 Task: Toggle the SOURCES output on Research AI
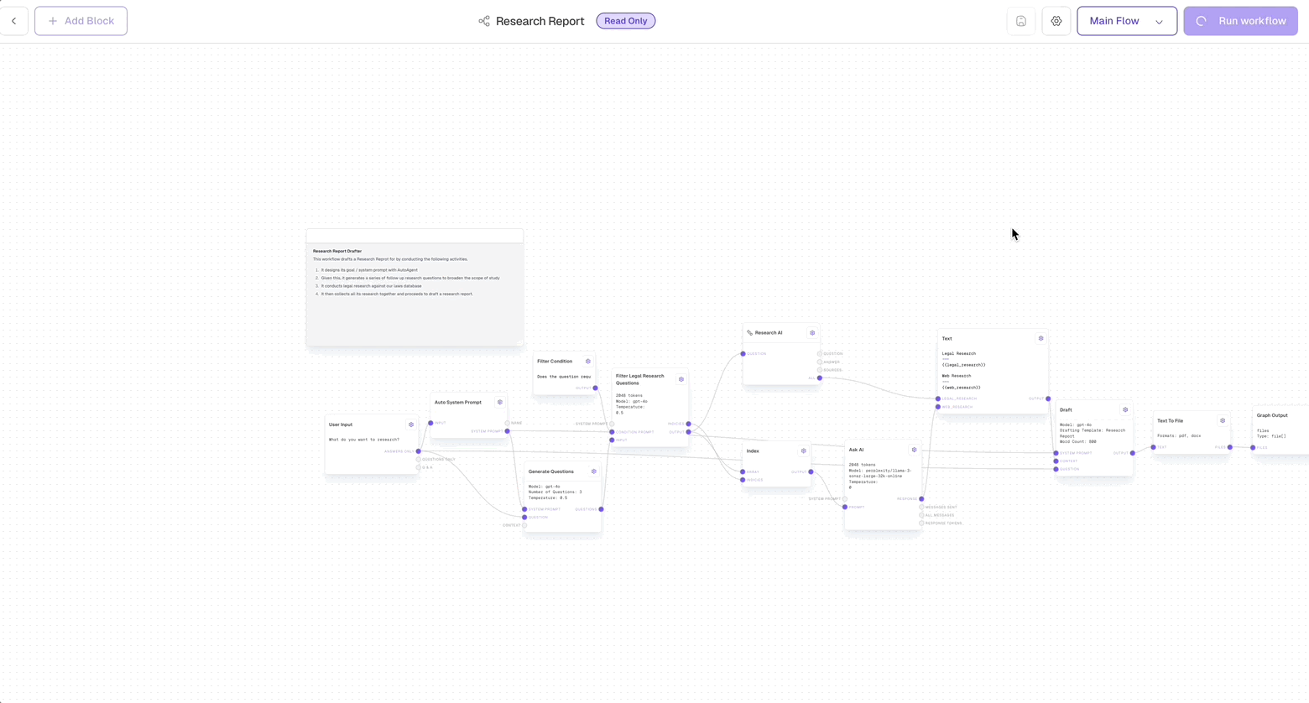(x=820, y=369)
